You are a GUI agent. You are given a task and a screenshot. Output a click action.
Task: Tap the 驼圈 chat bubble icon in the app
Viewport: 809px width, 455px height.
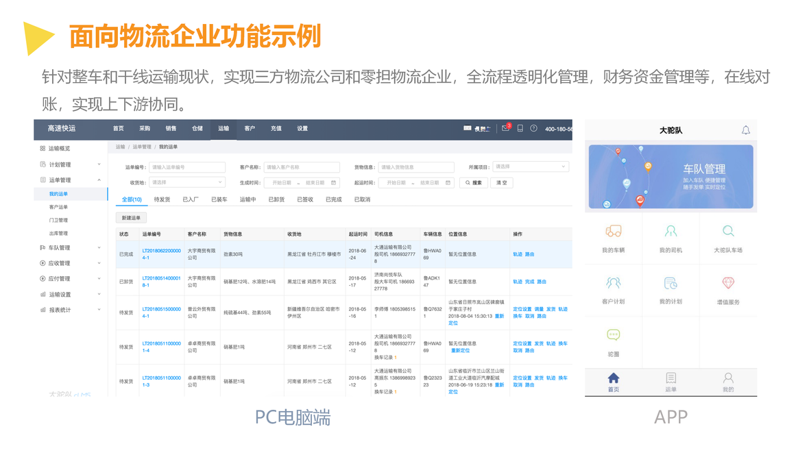click(x=614, y=335)
